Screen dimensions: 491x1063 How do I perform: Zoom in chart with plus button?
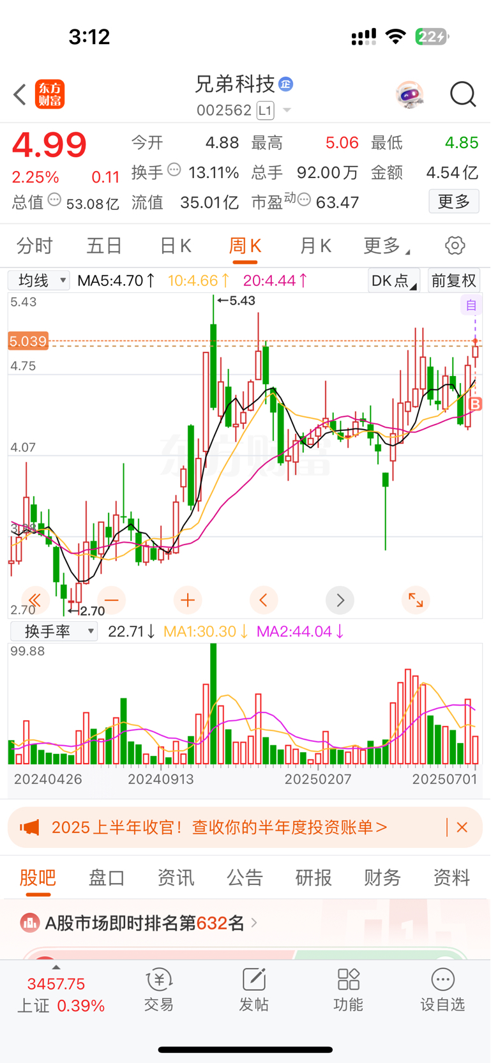(x=188, y=600)
